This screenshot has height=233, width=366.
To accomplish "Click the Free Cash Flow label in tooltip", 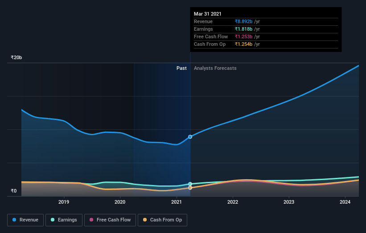I will (x=211, y=36).
